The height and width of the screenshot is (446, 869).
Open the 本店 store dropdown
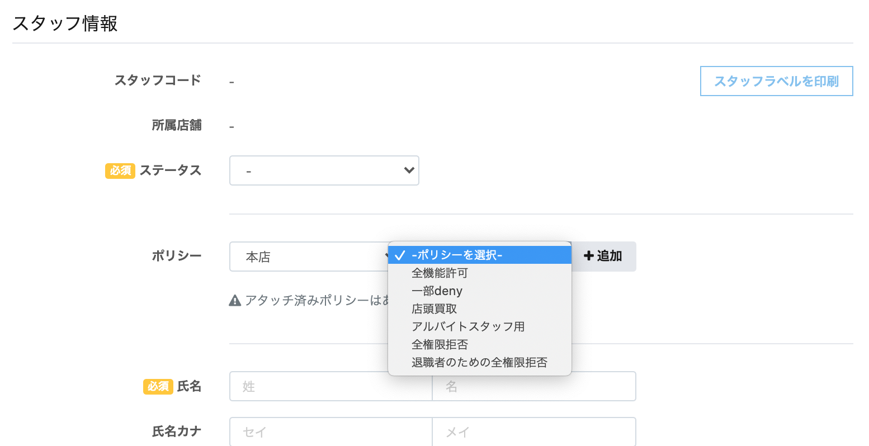tap(309, 257)
